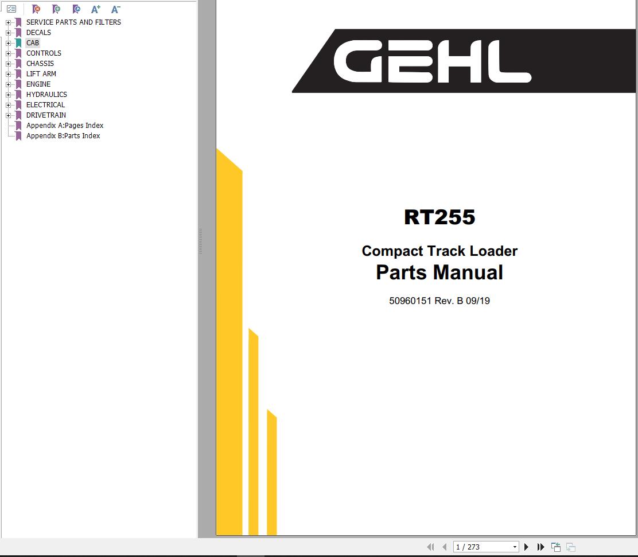Screen dimensions: 638x557
Task: Open Appendix A:Pages Index bookmark
Action: click(x=65, y=125)
